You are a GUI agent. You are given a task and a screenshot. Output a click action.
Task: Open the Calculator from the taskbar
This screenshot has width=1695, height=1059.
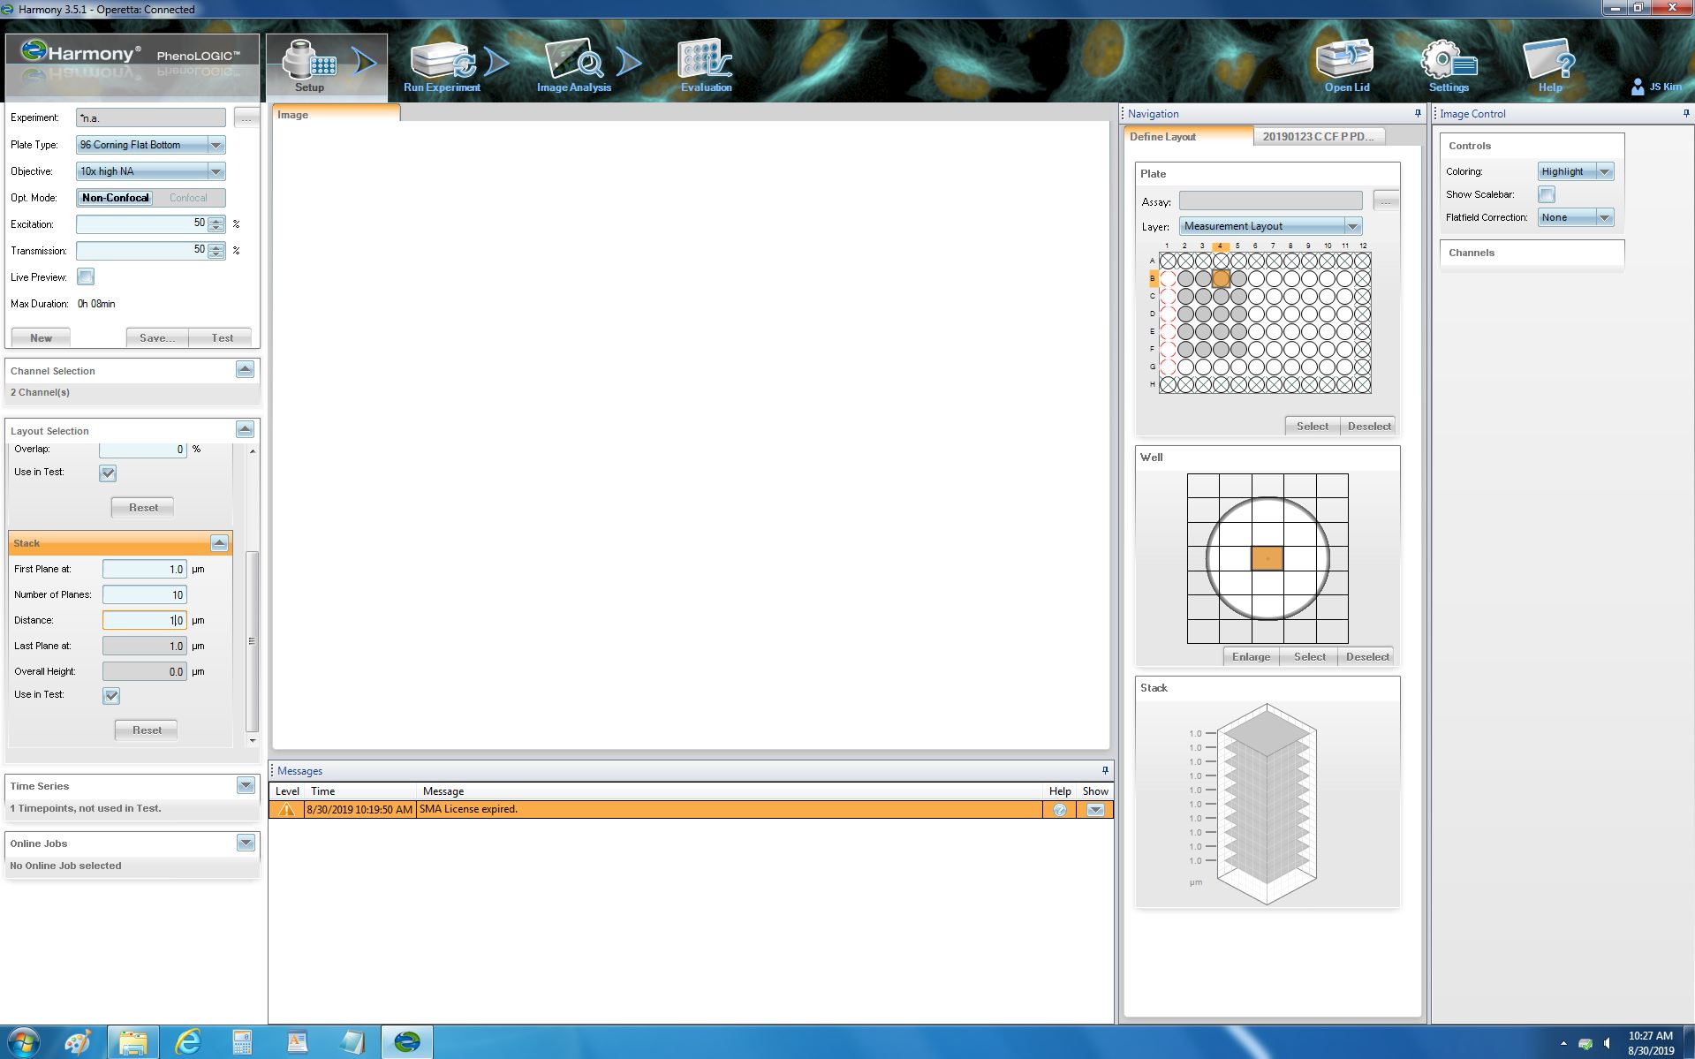[242, 1042]
